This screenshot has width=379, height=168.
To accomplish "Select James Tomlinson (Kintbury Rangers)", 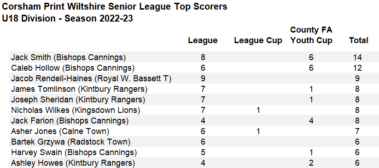I will point(79,89).
